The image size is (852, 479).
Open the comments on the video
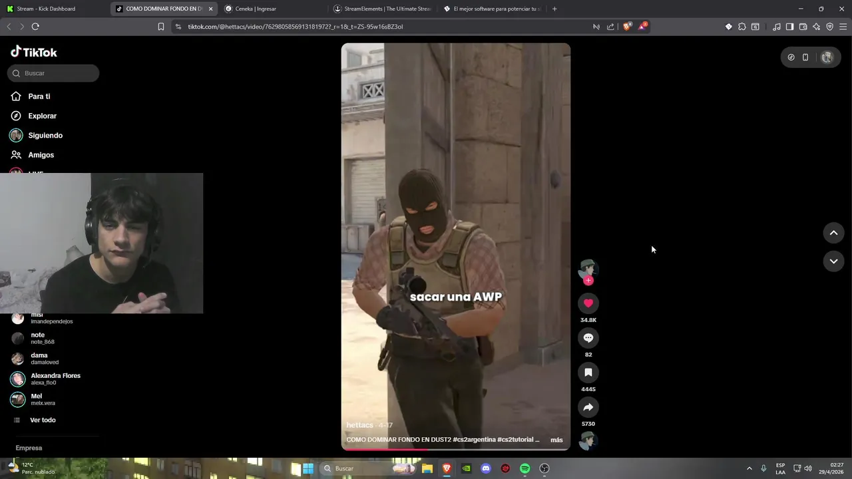click(x=588, y=338)
